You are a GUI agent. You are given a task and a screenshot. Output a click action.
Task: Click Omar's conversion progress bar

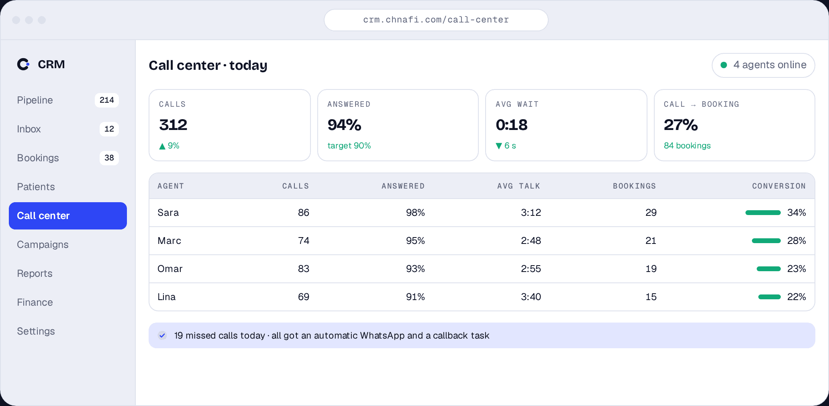[x=769, y=269]
